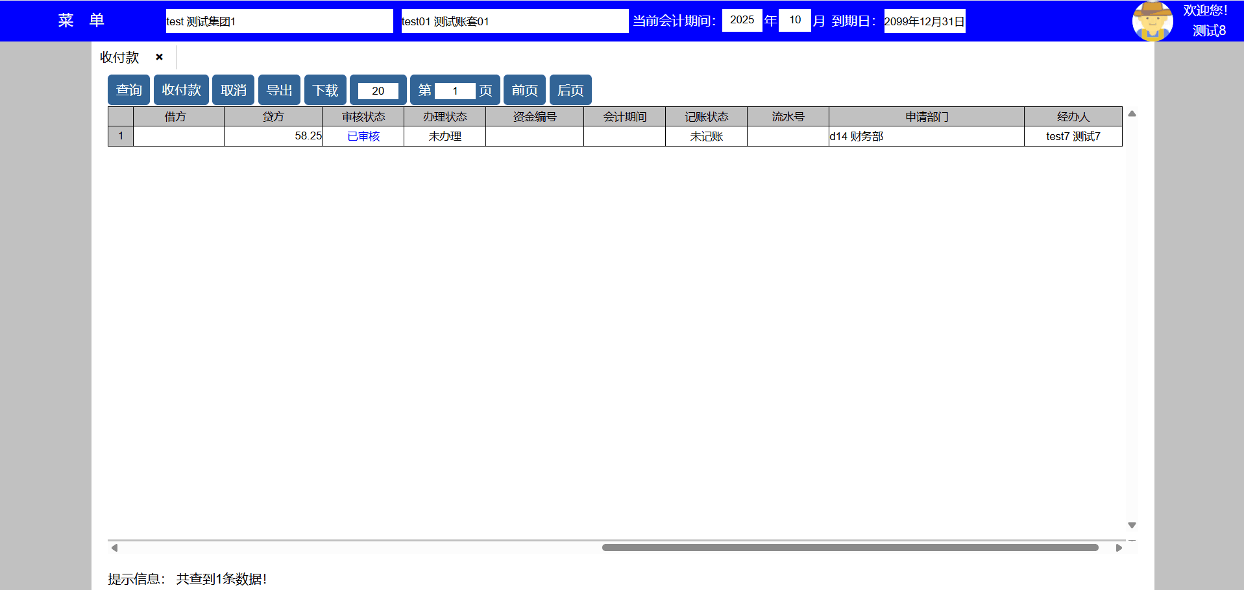The image size is (1244, 590).
Task: Click the 下载 download button
Action: (325, 90)
